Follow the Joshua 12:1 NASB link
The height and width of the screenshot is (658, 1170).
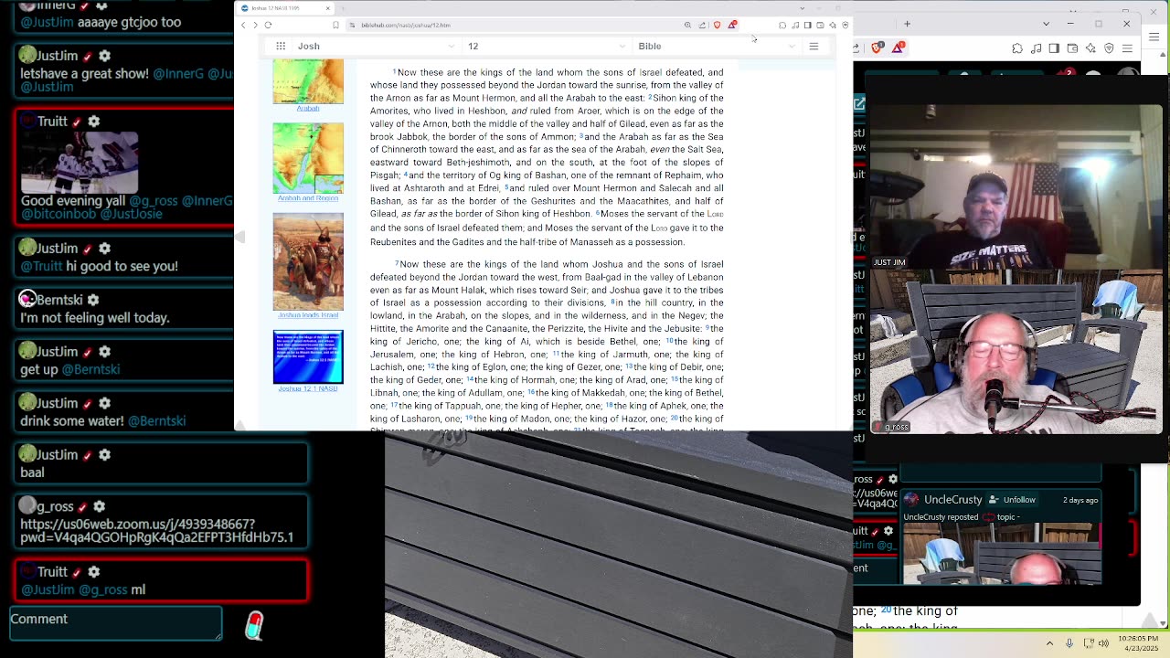pos(308,388)
